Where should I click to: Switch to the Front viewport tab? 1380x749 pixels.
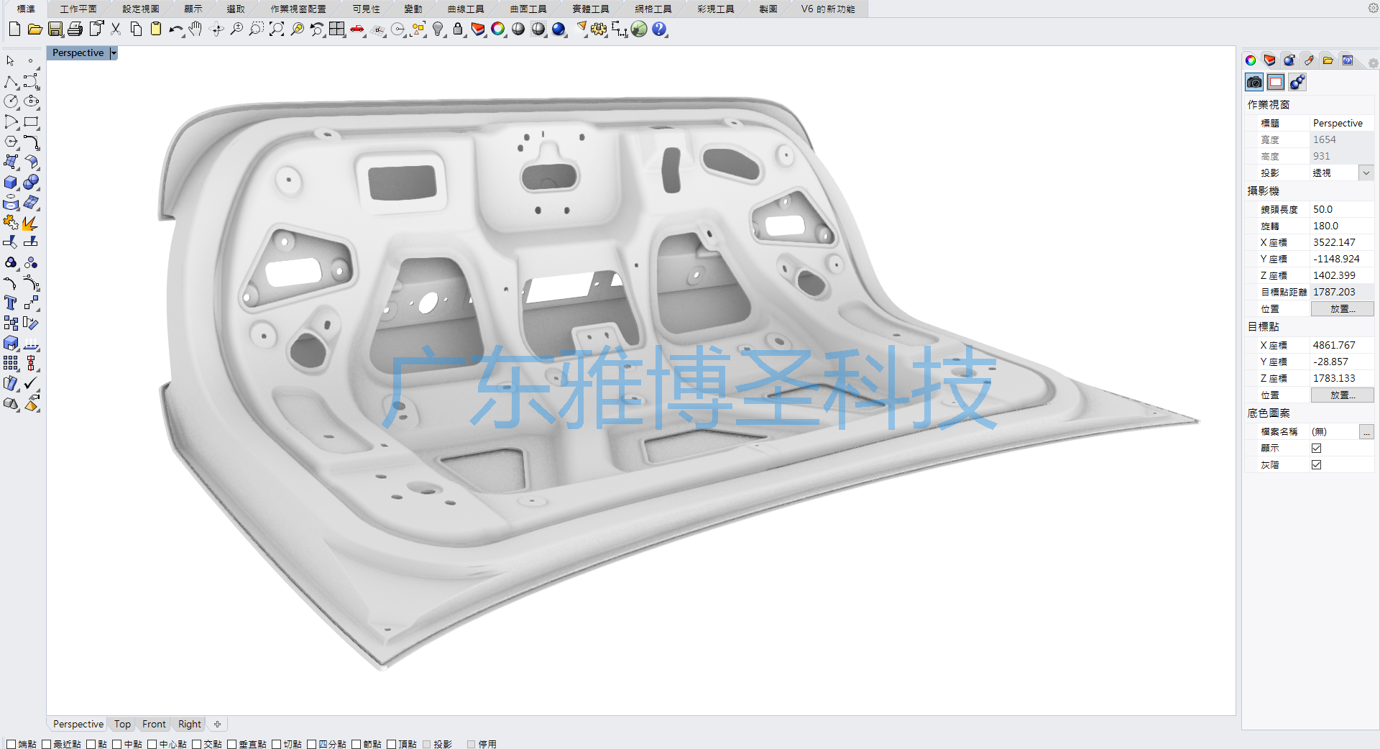pyautogui.click(x=154, y=724)
